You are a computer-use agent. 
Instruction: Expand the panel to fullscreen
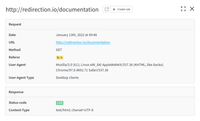tap(183, 9)
